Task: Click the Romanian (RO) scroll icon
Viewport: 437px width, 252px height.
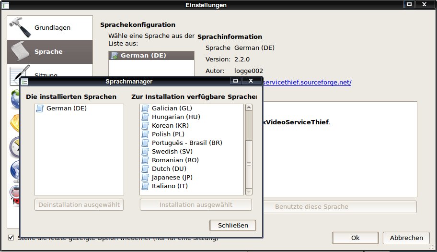Action: click(145, 160)
